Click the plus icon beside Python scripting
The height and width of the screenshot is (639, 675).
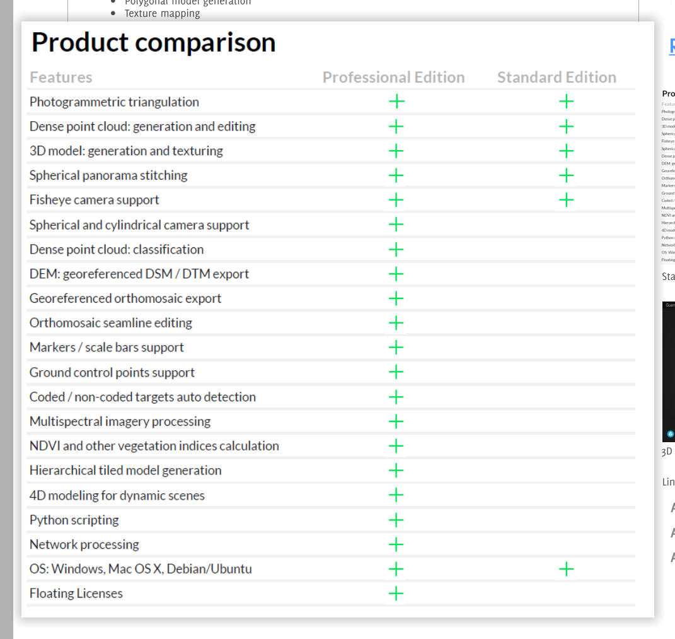396,520
